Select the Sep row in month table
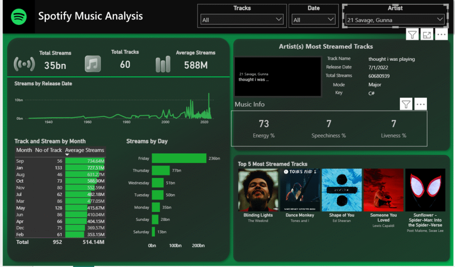 click(60, 161)
